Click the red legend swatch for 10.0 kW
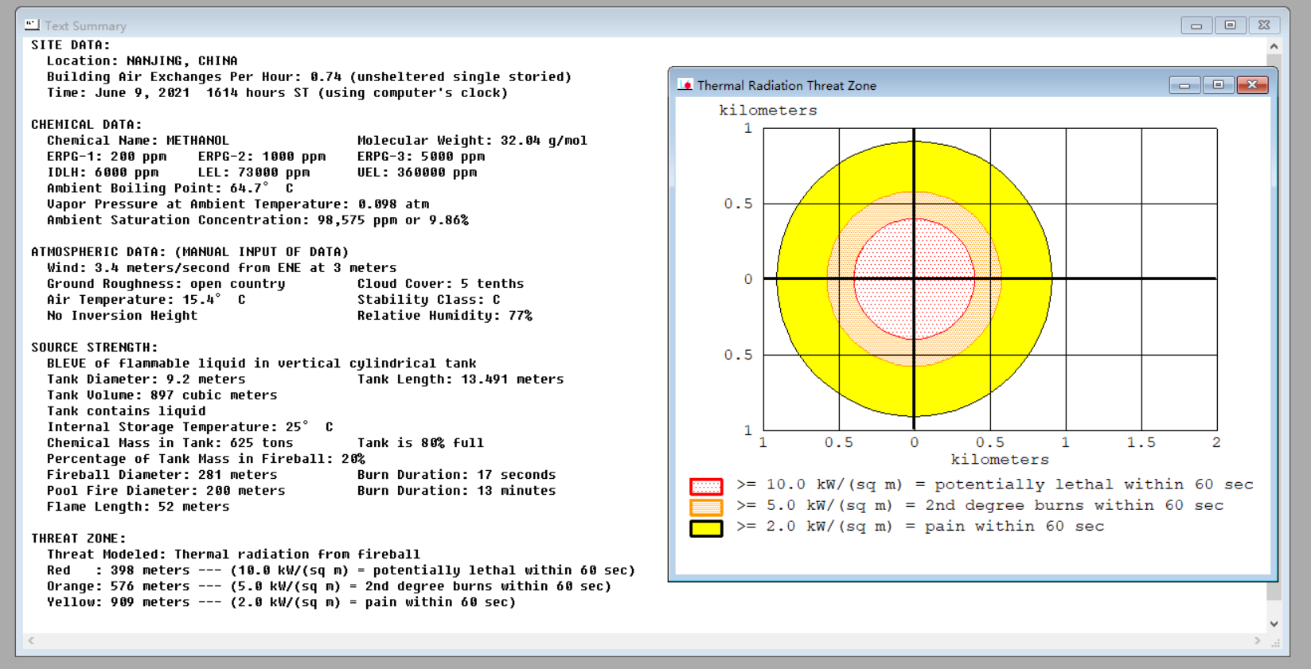This screenshot has width=1311, height=669. click(x=706, y=486)
